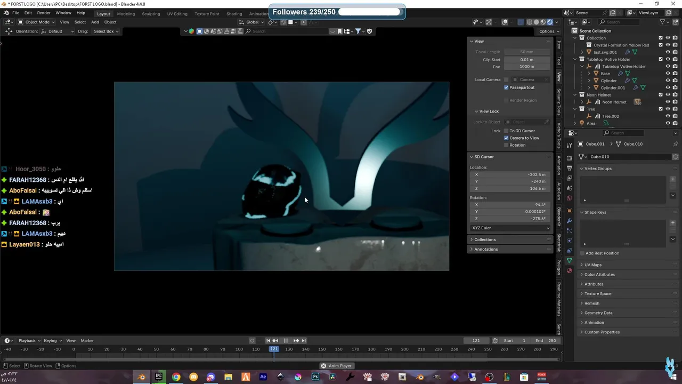Enable the Add Rest Position checkbox
The height and width of the screenshot is (384, 682).
pyautogui.click(x=582, y=253)
